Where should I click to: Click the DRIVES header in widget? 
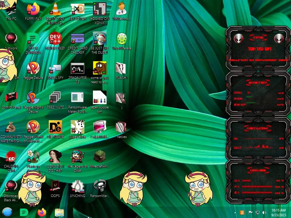(258, 170)
